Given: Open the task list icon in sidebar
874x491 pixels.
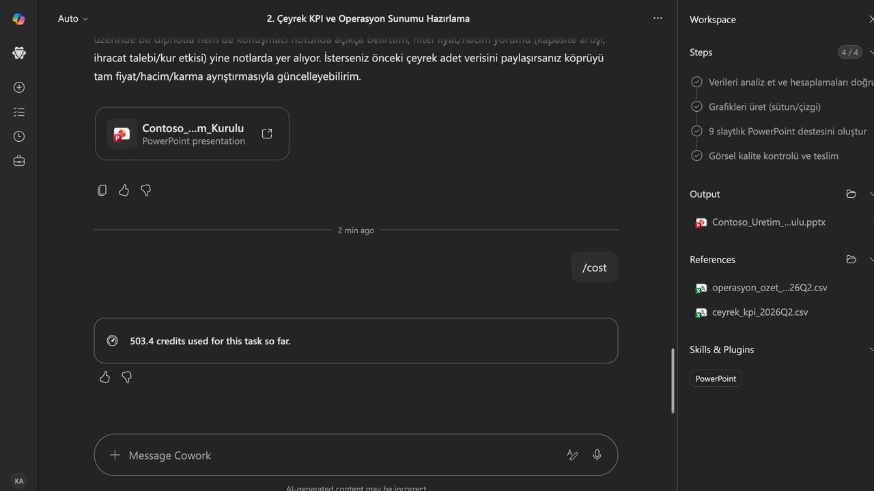Looking at the screenshot, I should (19, 112).
